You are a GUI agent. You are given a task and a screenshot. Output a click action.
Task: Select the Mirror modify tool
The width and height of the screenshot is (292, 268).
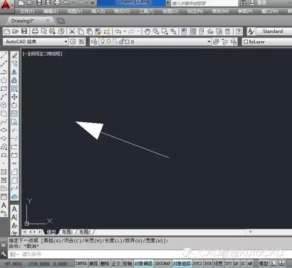tap(14, 72)
